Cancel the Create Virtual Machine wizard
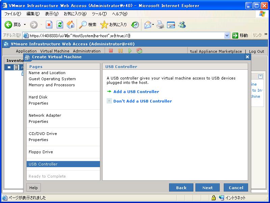270x203 pixels. (236, 188)
